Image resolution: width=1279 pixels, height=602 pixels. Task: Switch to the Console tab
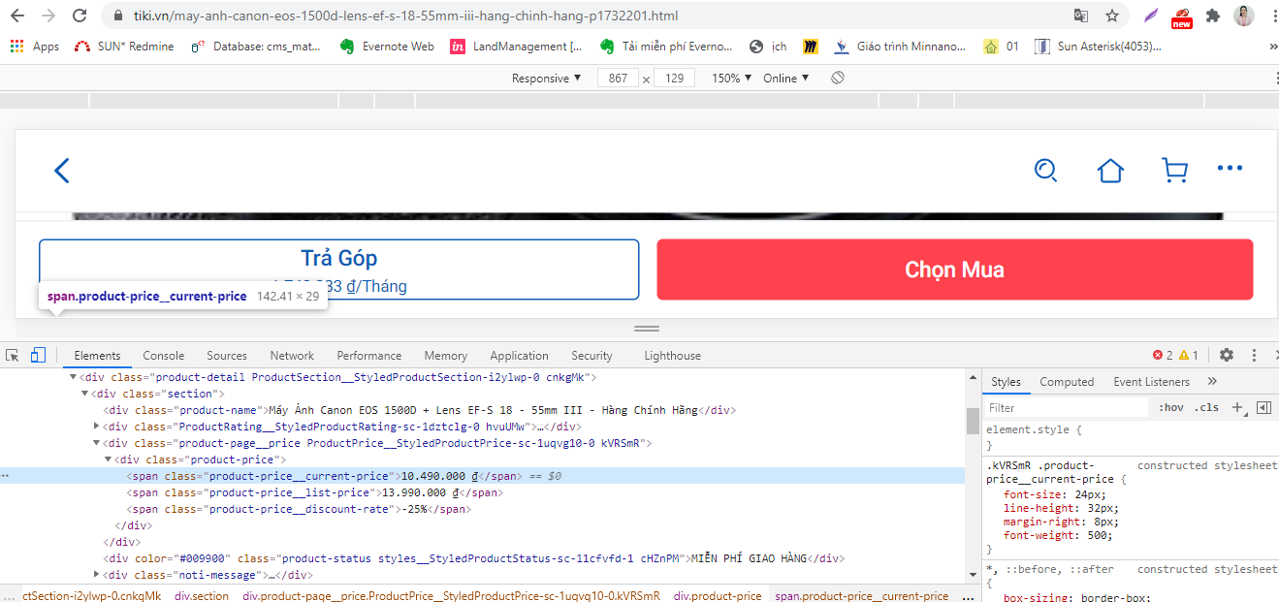point(164,356)
